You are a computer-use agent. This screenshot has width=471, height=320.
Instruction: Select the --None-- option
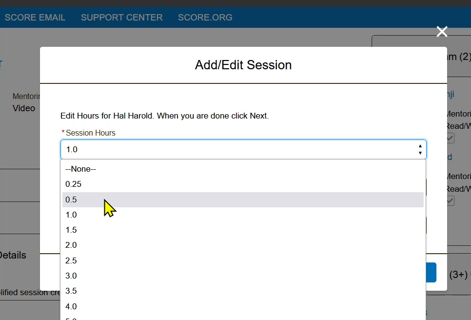tap(81, 169)
